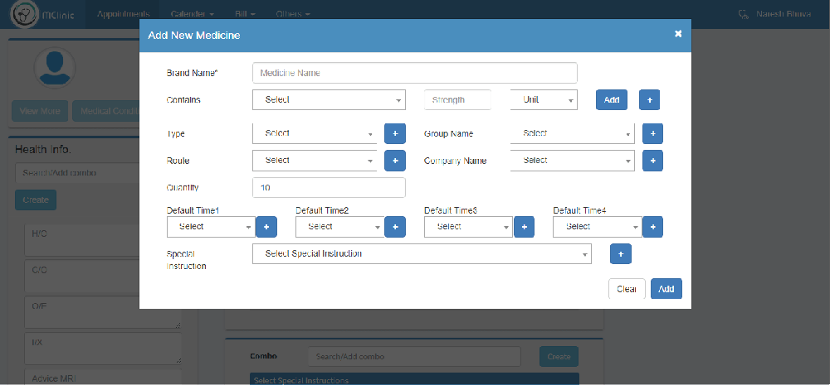Open Select Special Instruction dropdown
The image size is (830, 385).
[422, 254]
